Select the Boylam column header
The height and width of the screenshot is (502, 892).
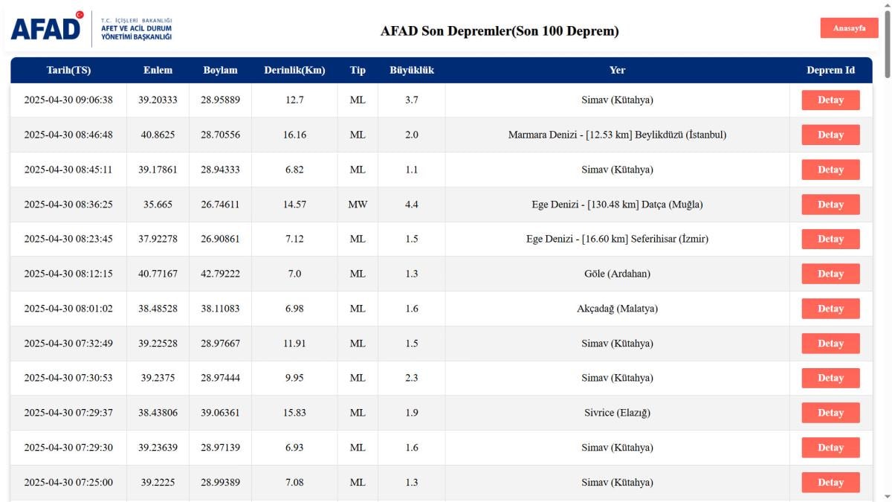220,71
